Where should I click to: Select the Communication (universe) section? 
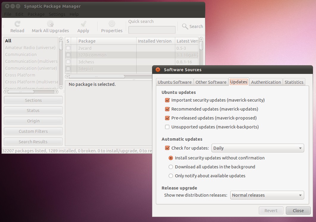(31, 68)
